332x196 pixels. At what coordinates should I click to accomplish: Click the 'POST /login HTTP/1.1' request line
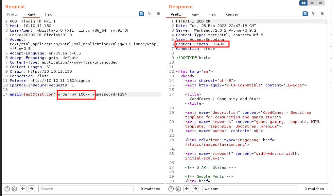[33, 21]
